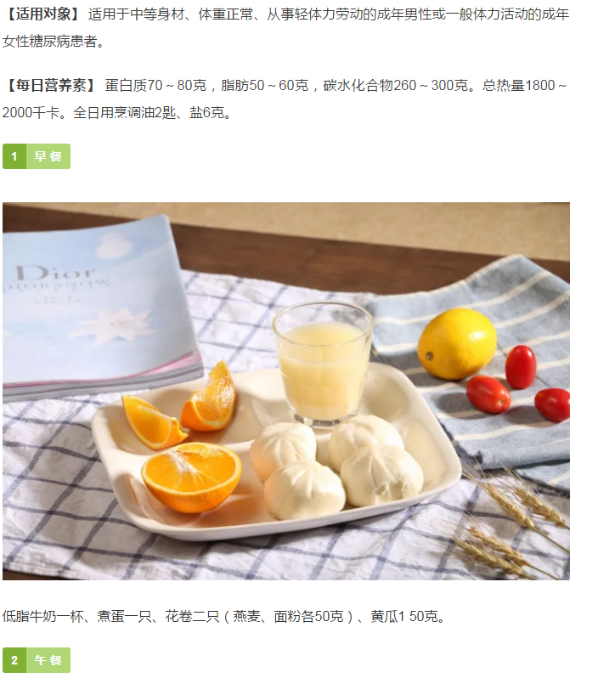Click the 早餐 section label
The image size is (615, 695).
48,156
